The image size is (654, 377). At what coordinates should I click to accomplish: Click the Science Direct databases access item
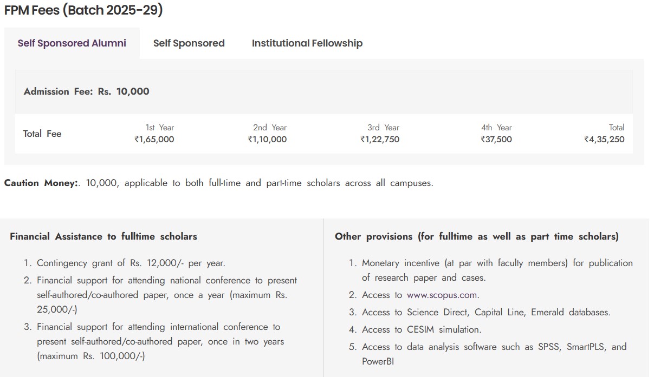pyautogui.click(x=486, y=312)
